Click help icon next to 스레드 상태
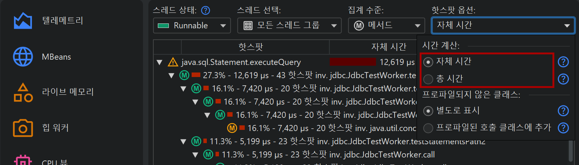579x165 pixels. pos(206,10)
